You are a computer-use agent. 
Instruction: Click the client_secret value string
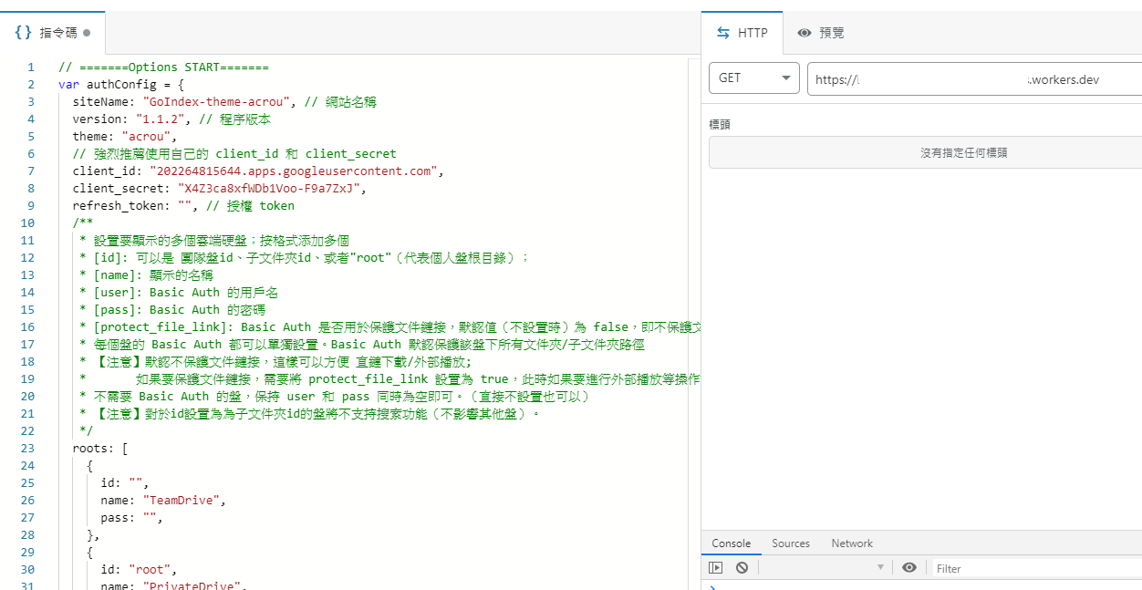272,188
